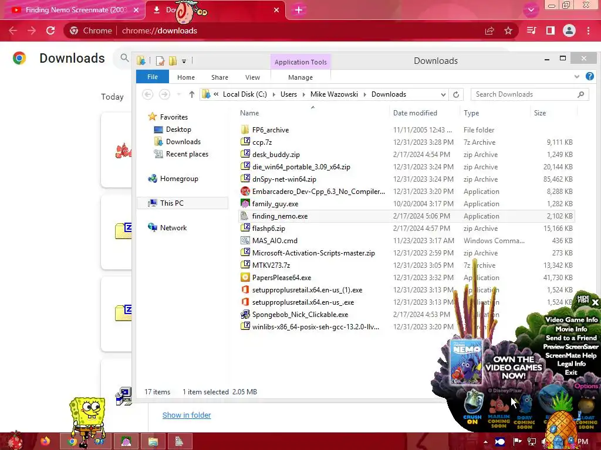Select the PapersPlease64.exe file icon

point(245,277)
